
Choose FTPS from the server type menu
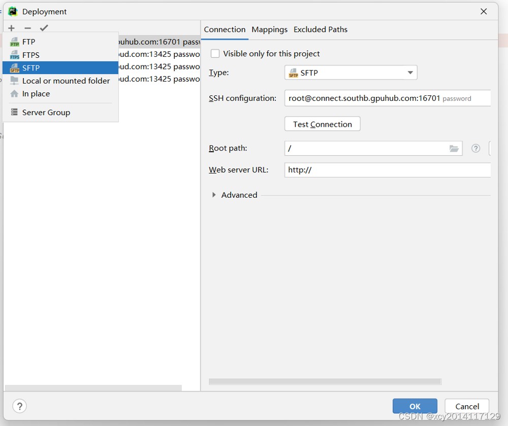(x=60, y=55)
